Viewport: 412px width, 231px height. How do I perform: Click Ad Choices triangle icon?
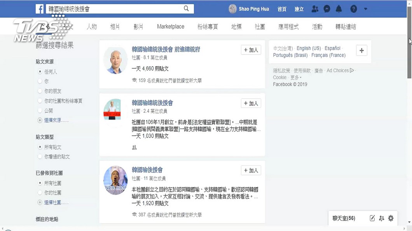tap(352, 71)
